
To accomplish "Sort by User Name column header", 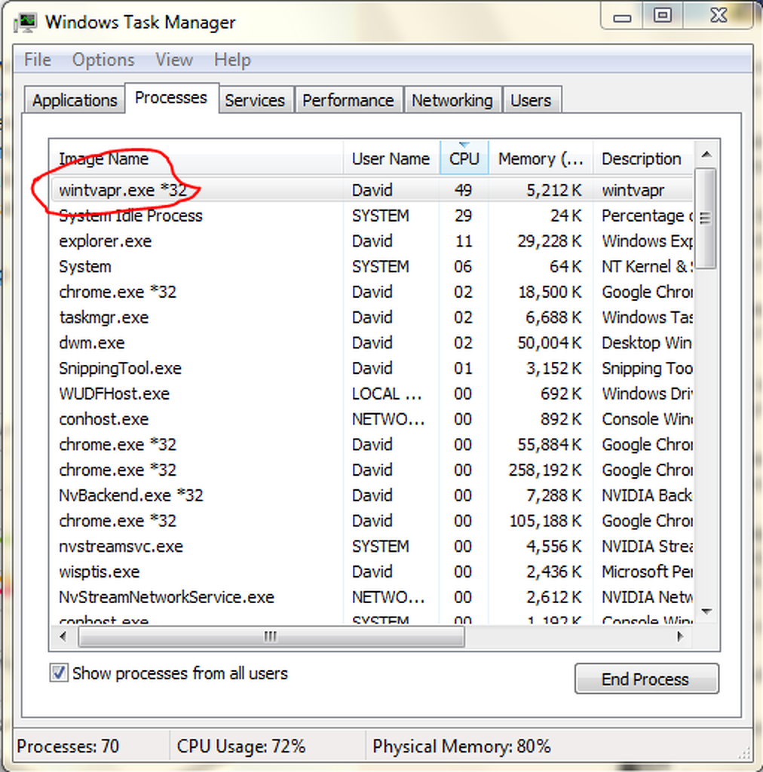I will [391, 158].
